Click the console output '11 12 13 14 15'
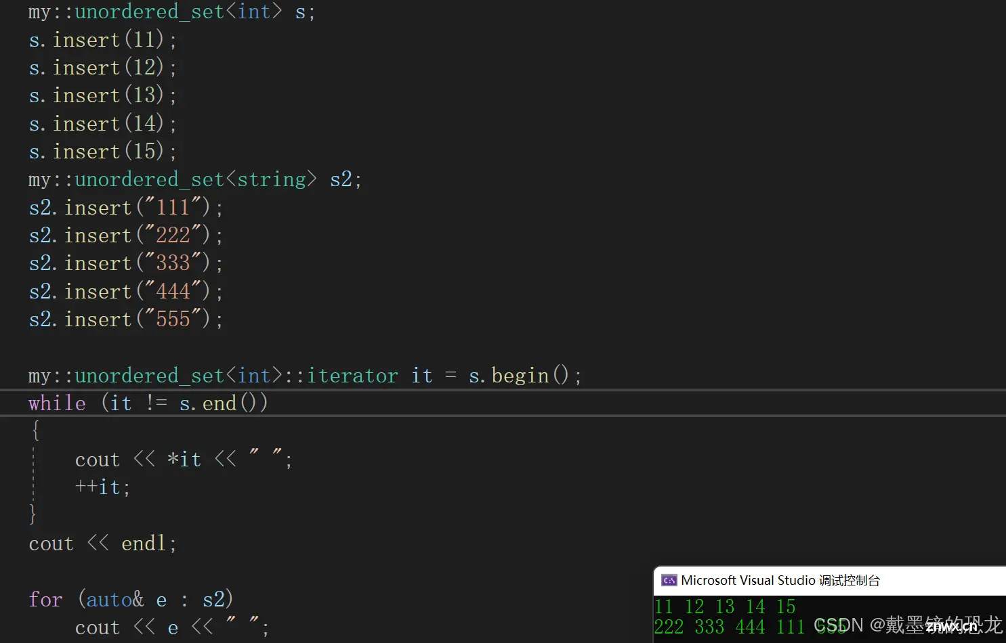This screenshot has height=643, width=1006. pyautogui.click(x=725, y=606)
